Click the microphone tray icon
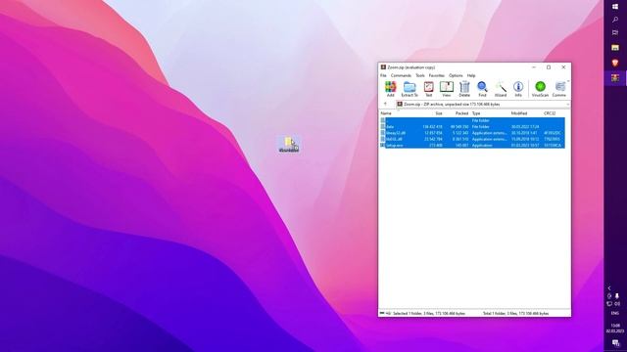Screen dimensions: 627x352 617,296
